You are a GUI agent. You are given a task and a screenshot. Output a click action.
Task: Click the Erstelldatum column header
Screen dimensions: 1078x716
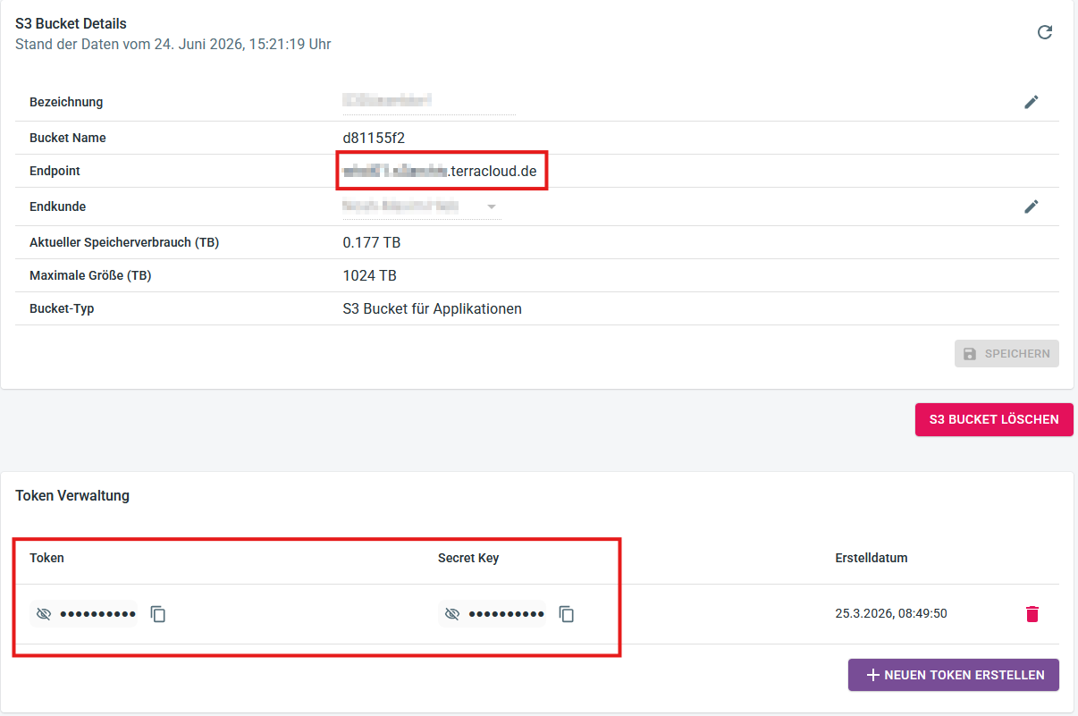coord(872,558)
